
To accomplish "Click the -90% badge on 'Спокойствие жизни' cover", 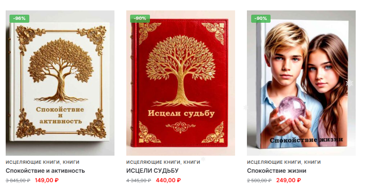I will (x=261, y=18).
